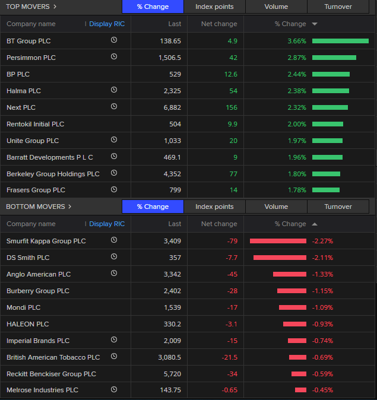The image size is (377, 400).
Task: Select Reckitt Benckiser Group PLC name
Action: coord(51,374)
